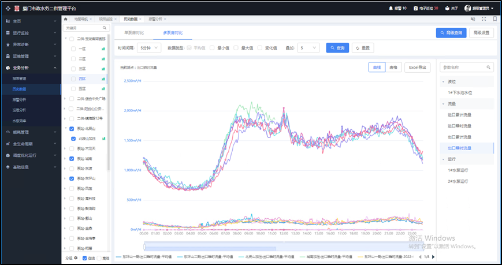Select 报警分析 in the sidebar submenu
Screen dimensions: 502x265
pyautogui.click(x=20, y=99)
